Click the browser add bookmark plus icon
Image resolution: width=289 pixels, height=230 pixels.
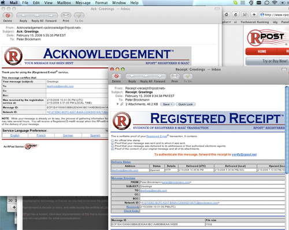coord(254,14)
